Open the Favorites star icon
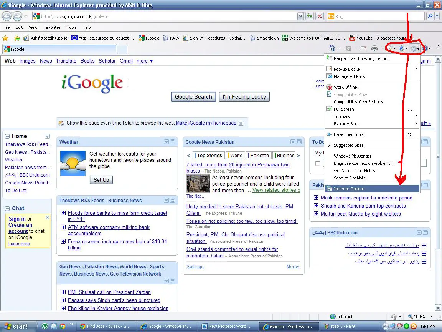Image resolution: width=442 pixels, height=332 pixels. click(5, 38)
